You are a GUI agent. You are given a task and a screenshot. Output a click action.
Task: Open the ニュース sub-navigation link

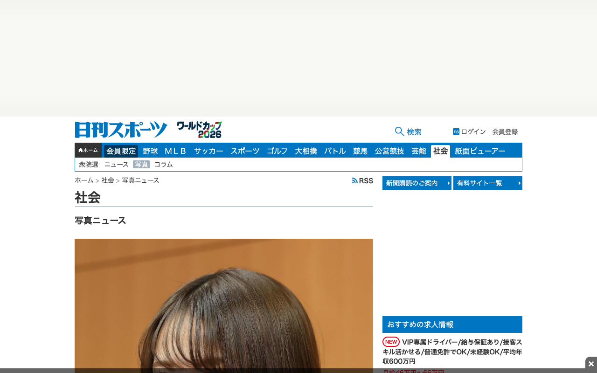tap(117, 165)
